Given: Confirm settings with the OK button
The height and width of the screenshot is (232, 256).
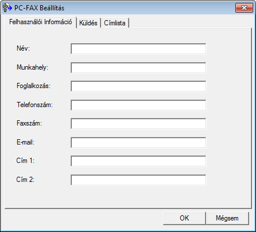Looking at the screenshot, I should point(184,218).
